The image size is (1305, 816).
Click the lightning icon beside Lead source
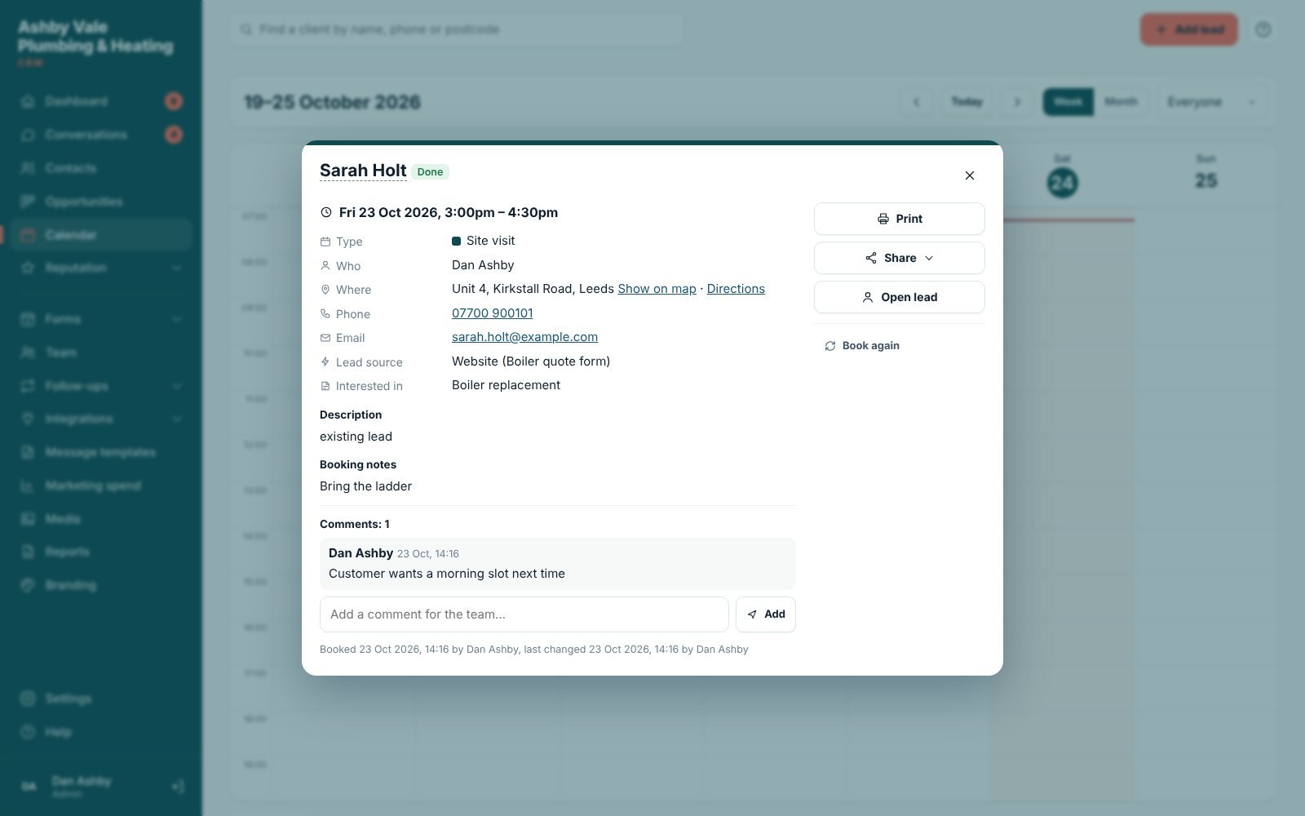325,362
